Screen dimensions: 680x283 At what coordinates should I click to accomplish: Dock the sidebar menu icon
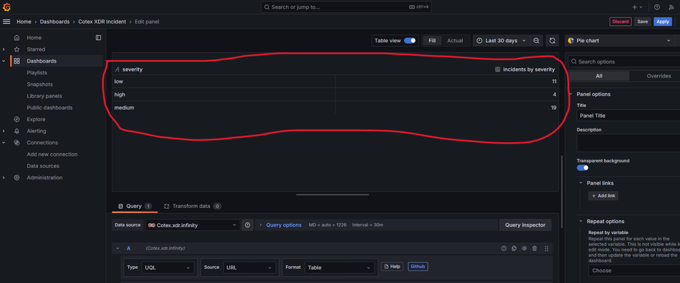tap(98, 38)
